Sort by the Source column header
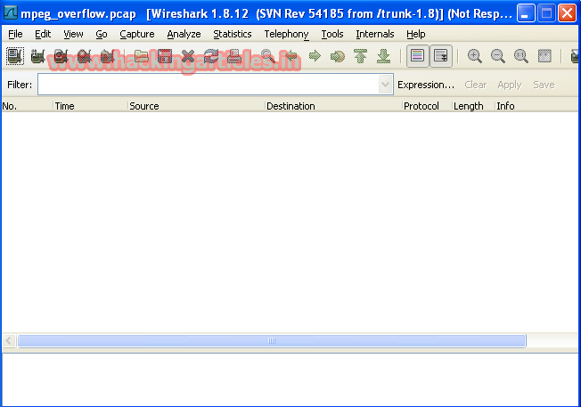581x407 pixels. click(196, 106)
